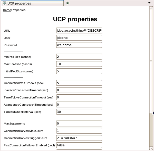Focus the MaxStatements input box
Viewport: 154px width, 151px height.
pyautogui.click(x=79, y=123)
